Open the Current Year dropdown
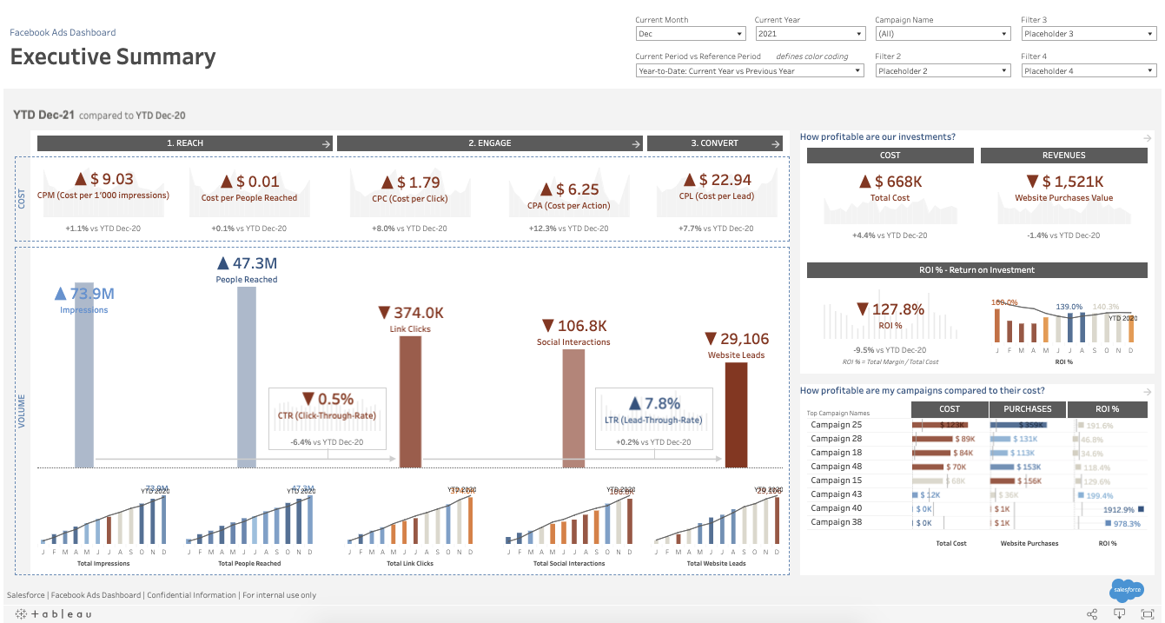This screenshot has width=1165, height=623. pyautogui.click(x=857, y=33)
